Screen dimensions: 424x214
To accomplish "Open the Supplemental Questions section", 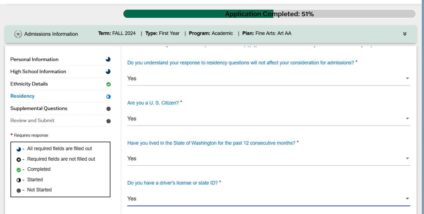I will 39,108.
